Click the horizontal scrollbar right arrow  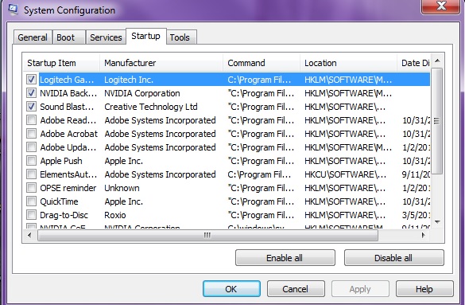pyautogui.click(x=424, y=235)
